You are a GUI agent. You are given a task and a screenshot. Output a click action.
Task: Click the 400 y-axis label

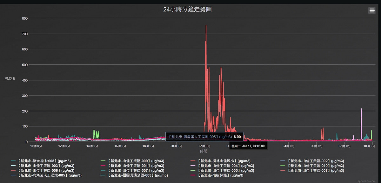pyautogui.click(x=25, y=80)
